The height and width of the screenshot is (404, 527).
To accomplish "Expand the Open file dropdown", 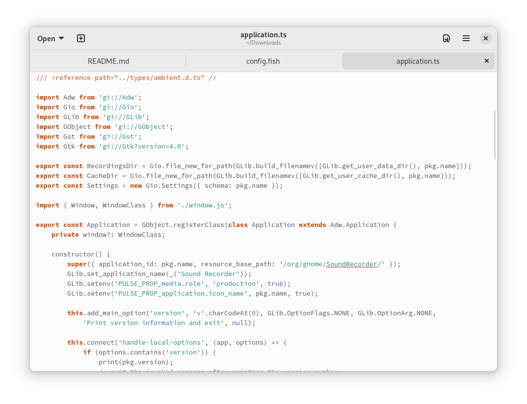I will tap(51, 38).
